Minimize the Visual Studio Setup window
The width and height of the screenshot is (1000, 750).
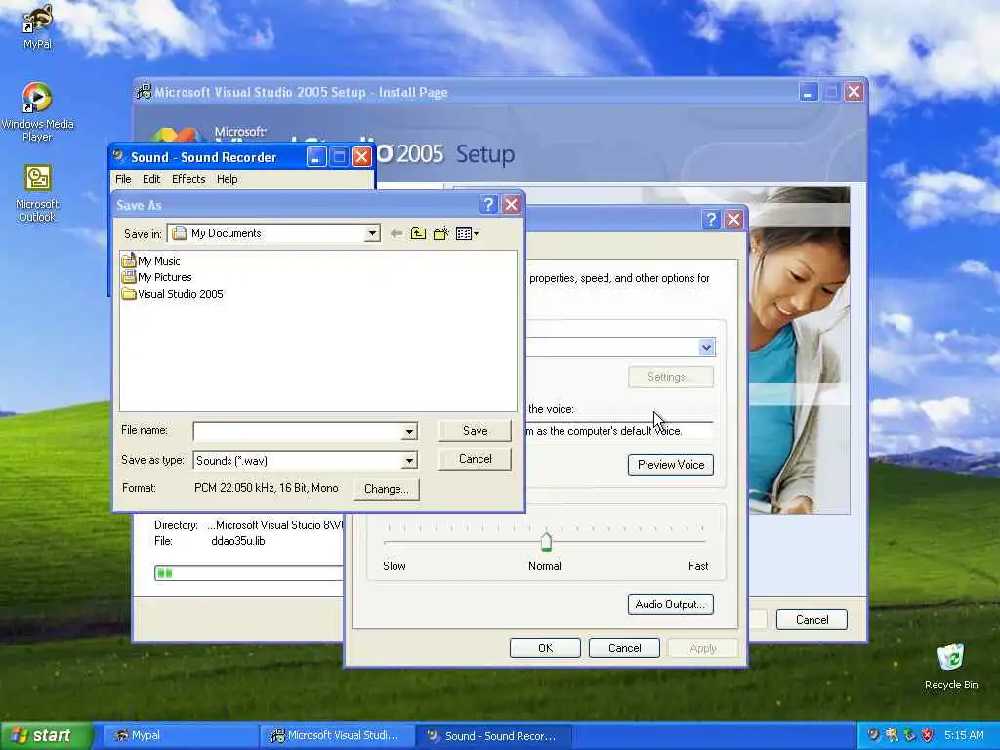(808, 92)
